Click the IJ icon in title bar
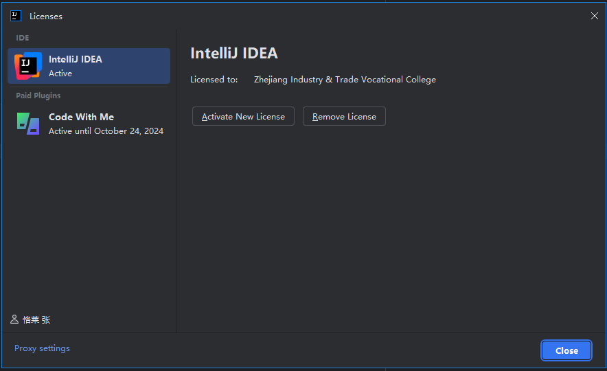The height and width of the screenshot is (371, 607). 16,16
